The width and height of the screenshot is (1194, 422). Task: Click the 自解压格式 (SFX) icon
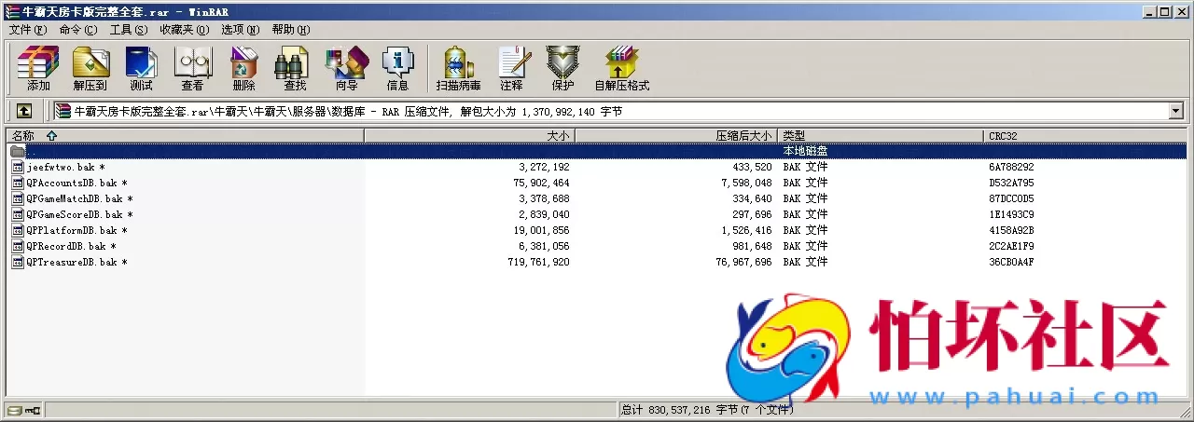tap(621, 68)
